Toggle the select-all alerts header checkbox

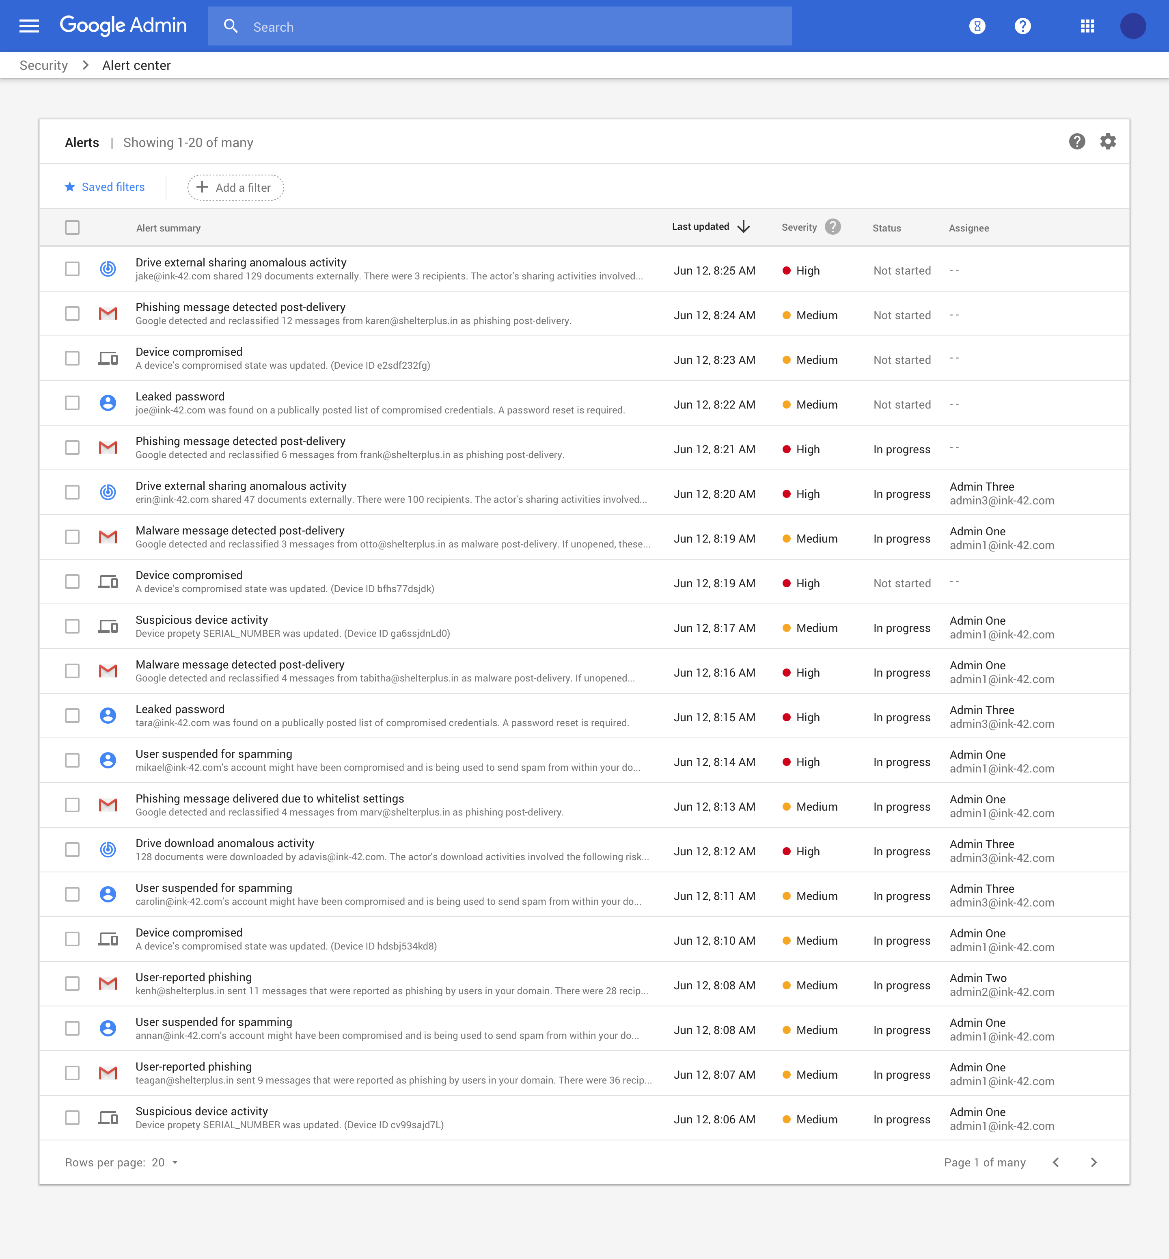point(72,227)
